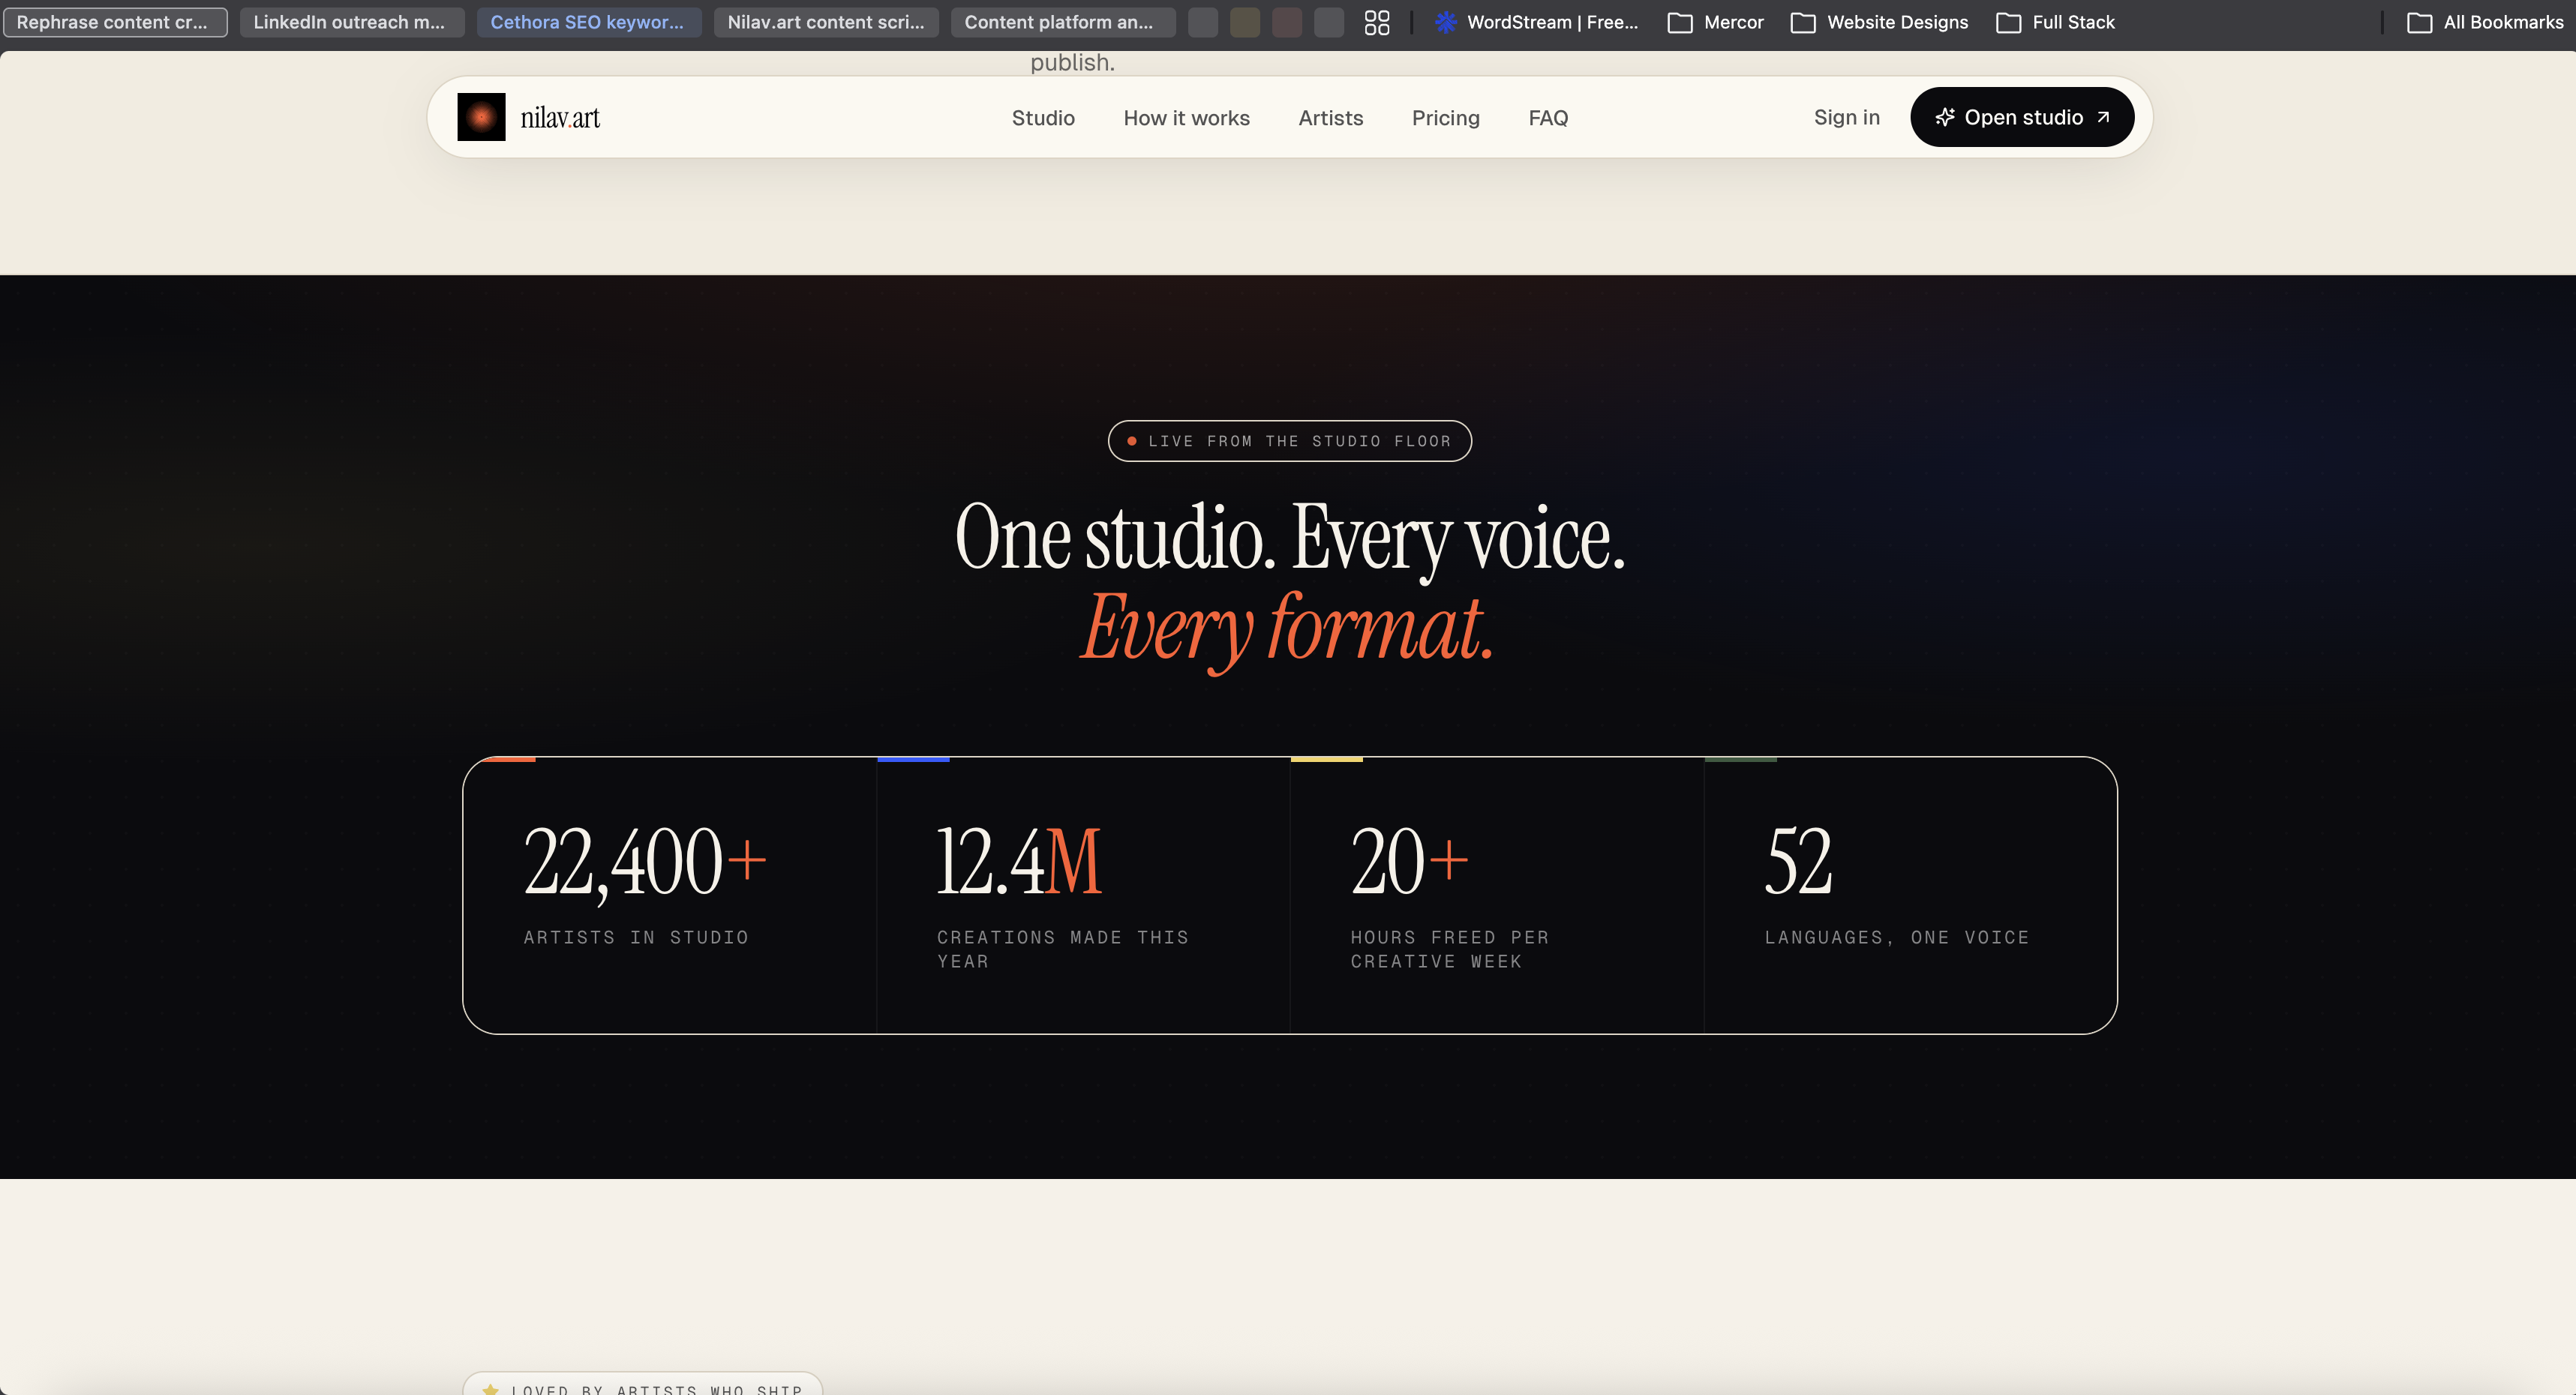The width and height of the screenshot is (2576, 1395).
Task: Open the Pricing nav link
Action: 1445,118
